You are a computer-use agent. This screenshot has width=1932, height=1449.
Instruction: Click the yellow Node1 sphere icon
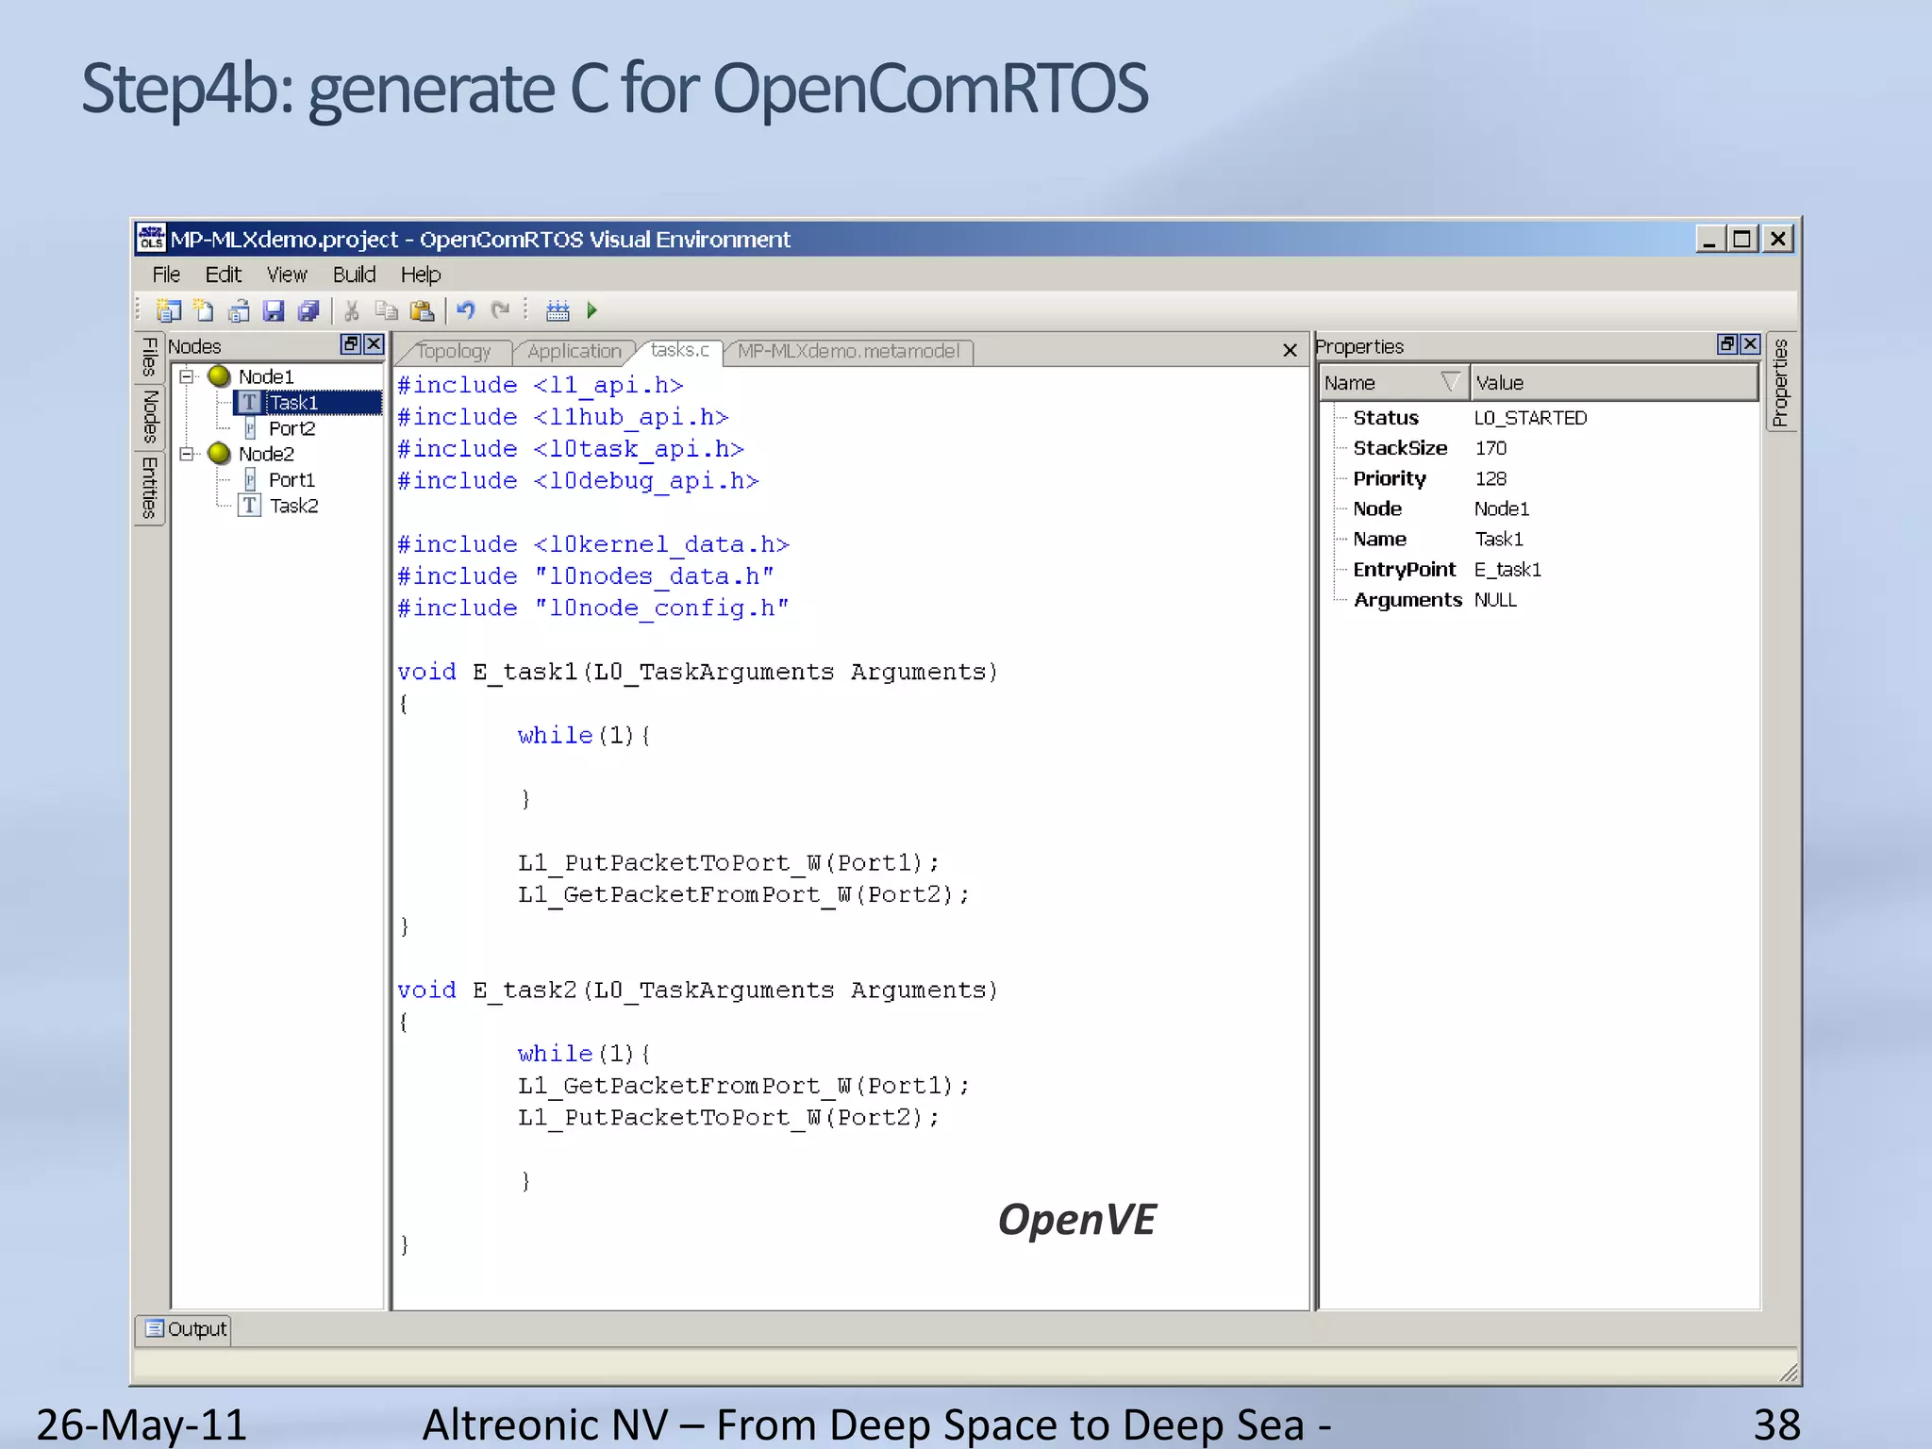tap(219, 376)
